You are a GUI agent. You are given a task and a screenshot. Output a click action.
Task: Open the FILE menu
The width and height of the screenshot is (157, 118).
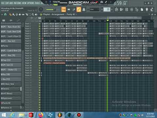pyautogui.click(x=3, y=3)
